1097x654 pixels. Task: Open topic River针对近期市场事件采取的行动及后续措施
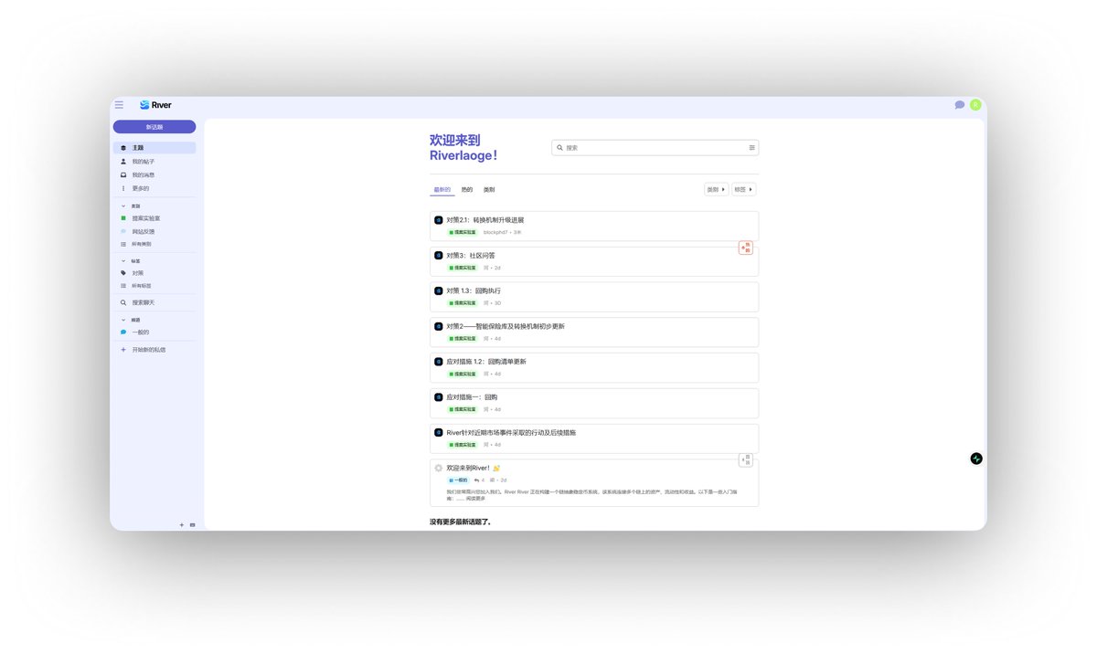tap(511, 432)
